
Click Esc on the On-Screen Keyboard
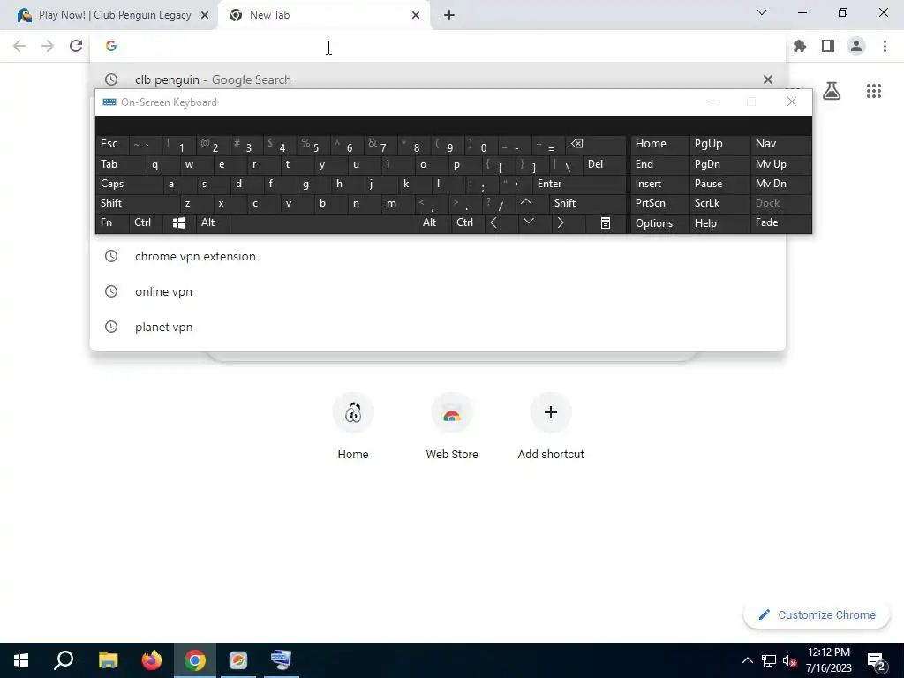111,144
